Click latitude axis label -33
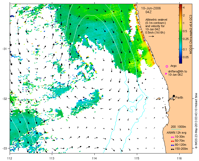Viewport: 199px width, 161px height. tap(5, 148)
